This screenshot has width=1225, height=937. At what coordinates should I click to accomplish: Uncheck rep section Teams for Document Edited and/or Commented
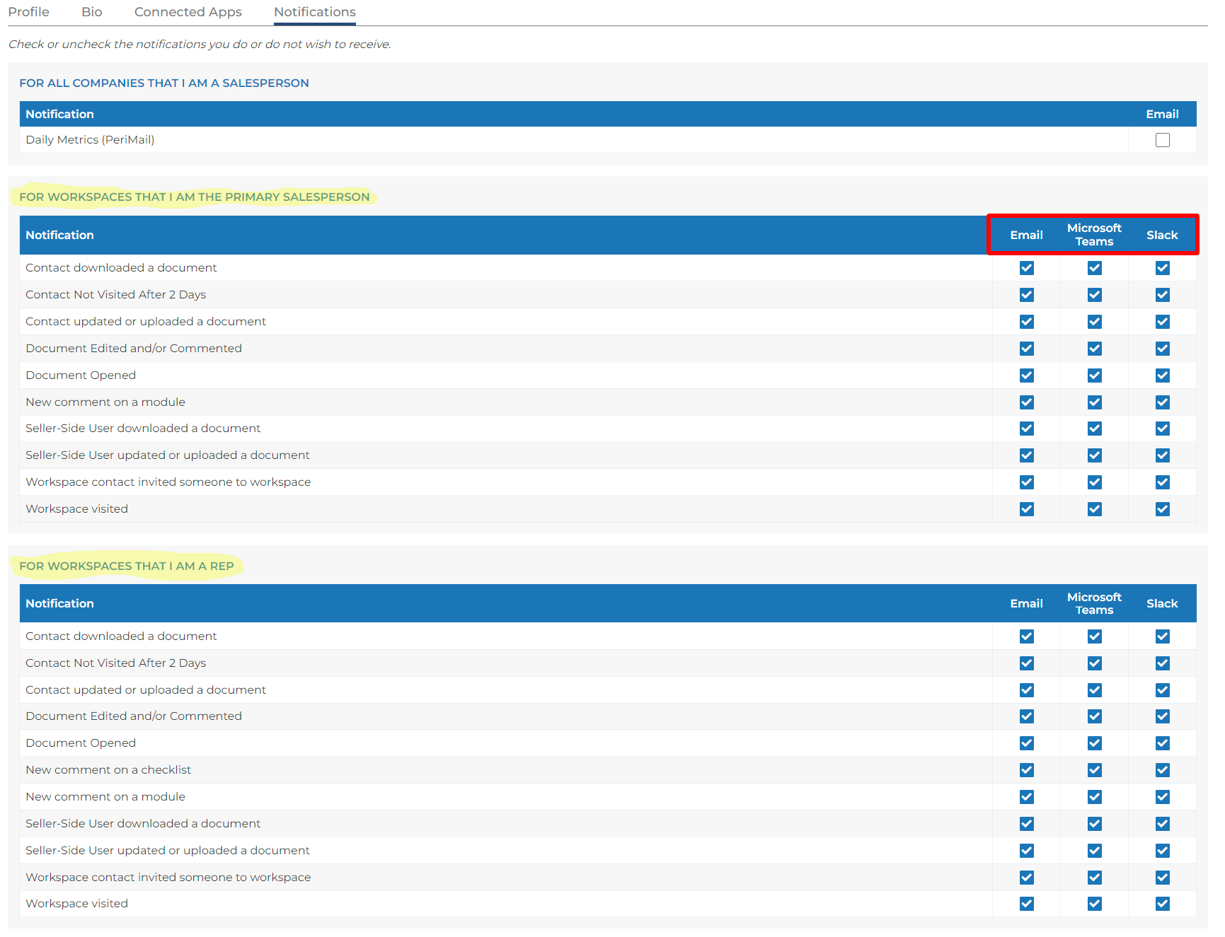point(1094,716)
